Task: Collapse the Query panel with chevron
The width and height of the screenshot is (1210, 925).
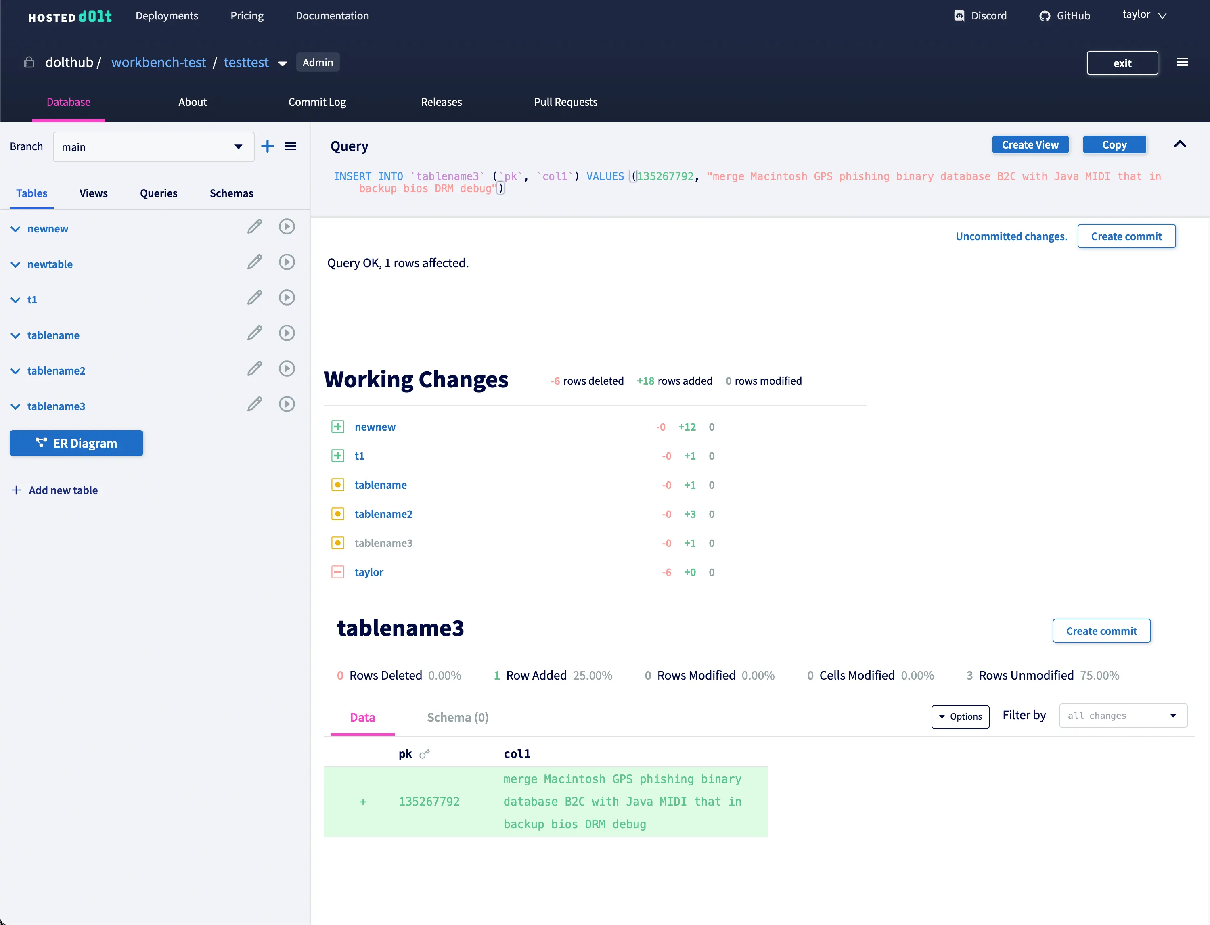Action: point(1180,144)
